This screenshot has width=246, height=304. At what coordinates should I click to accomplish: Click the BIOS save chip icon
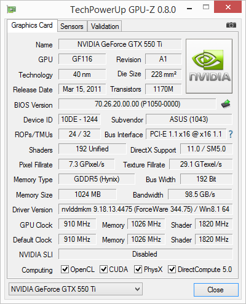point(226,104)
